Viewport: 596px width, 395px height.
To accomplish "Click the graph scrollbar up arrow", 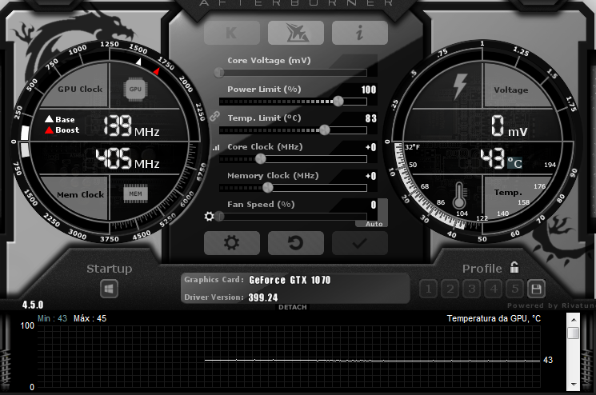I will [x=573, y=319].
